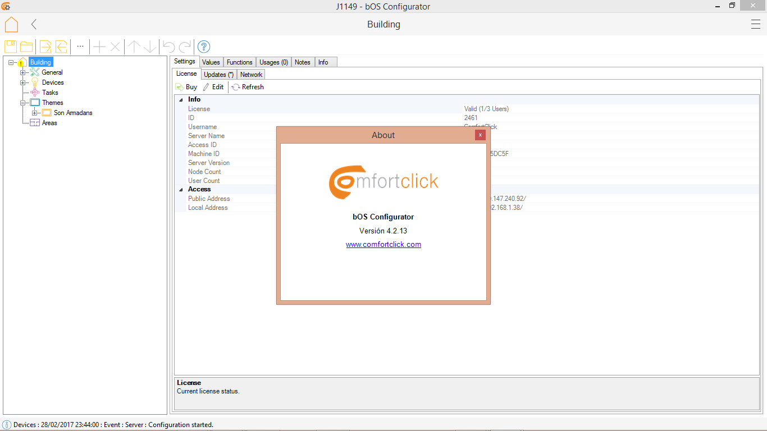Click the home icon in the header
The width and height of the screenshot is (767, 431).
pyautogui.click(x=11, y=25)
